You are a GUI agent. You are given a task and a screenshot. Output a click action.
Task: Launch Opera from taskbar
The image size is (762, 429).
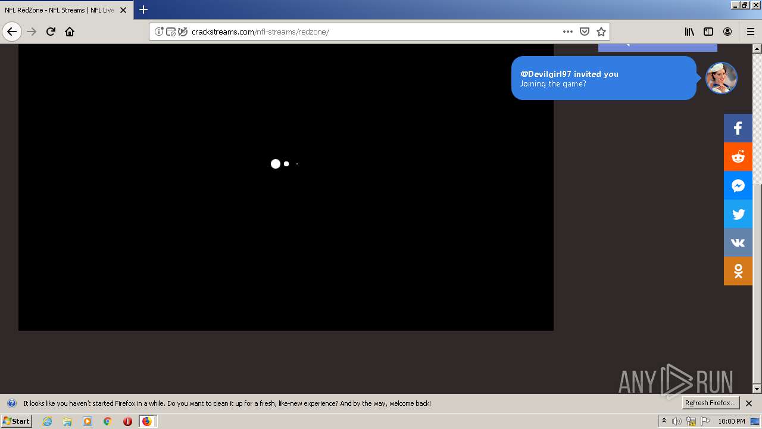(127, 421)
